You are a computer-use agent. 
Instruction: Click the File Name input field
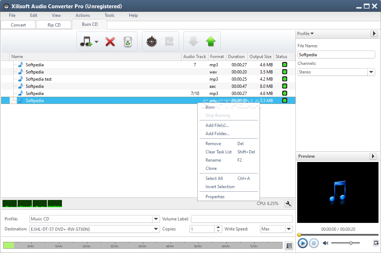tap(336, 54)
